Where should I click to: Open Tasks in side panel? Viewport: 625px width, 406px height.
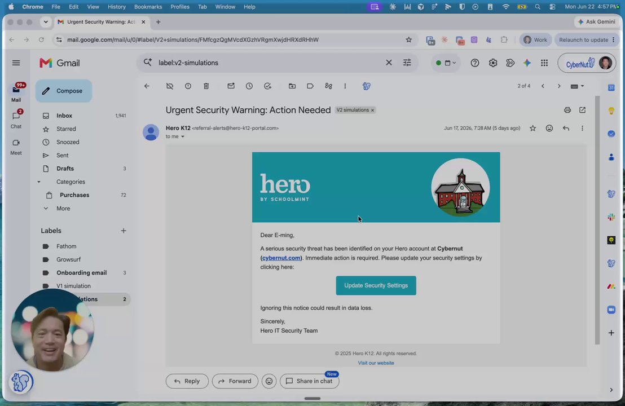click(611, 134)
